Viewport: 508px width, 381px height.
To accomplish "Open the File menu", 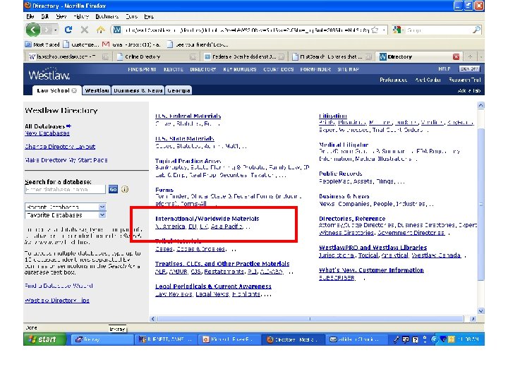I will tap(30, 16).
